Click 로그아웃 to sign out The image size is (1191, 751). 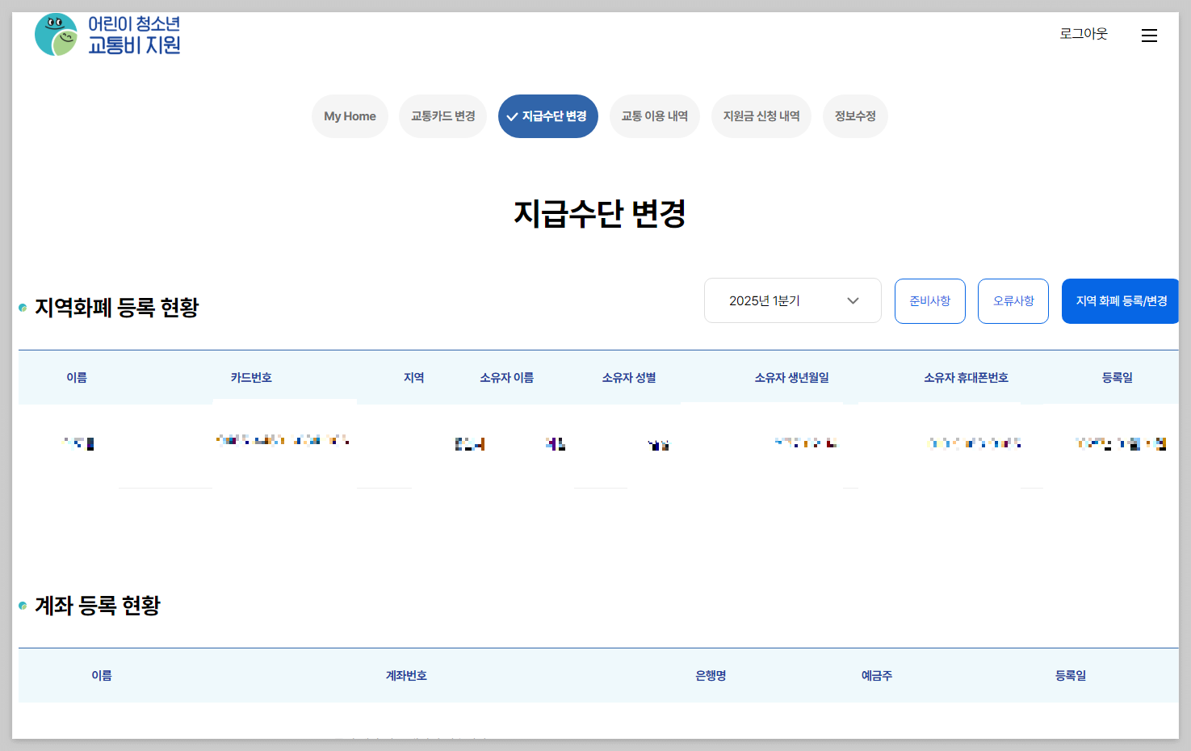click(x=1083, y=34)
